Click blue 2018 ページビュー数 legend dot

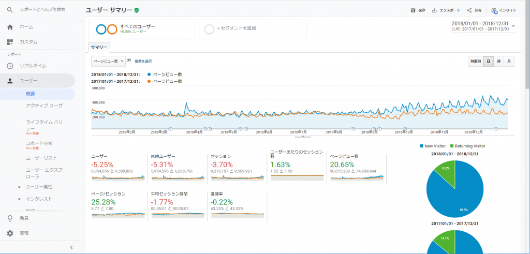coord(150,74)
